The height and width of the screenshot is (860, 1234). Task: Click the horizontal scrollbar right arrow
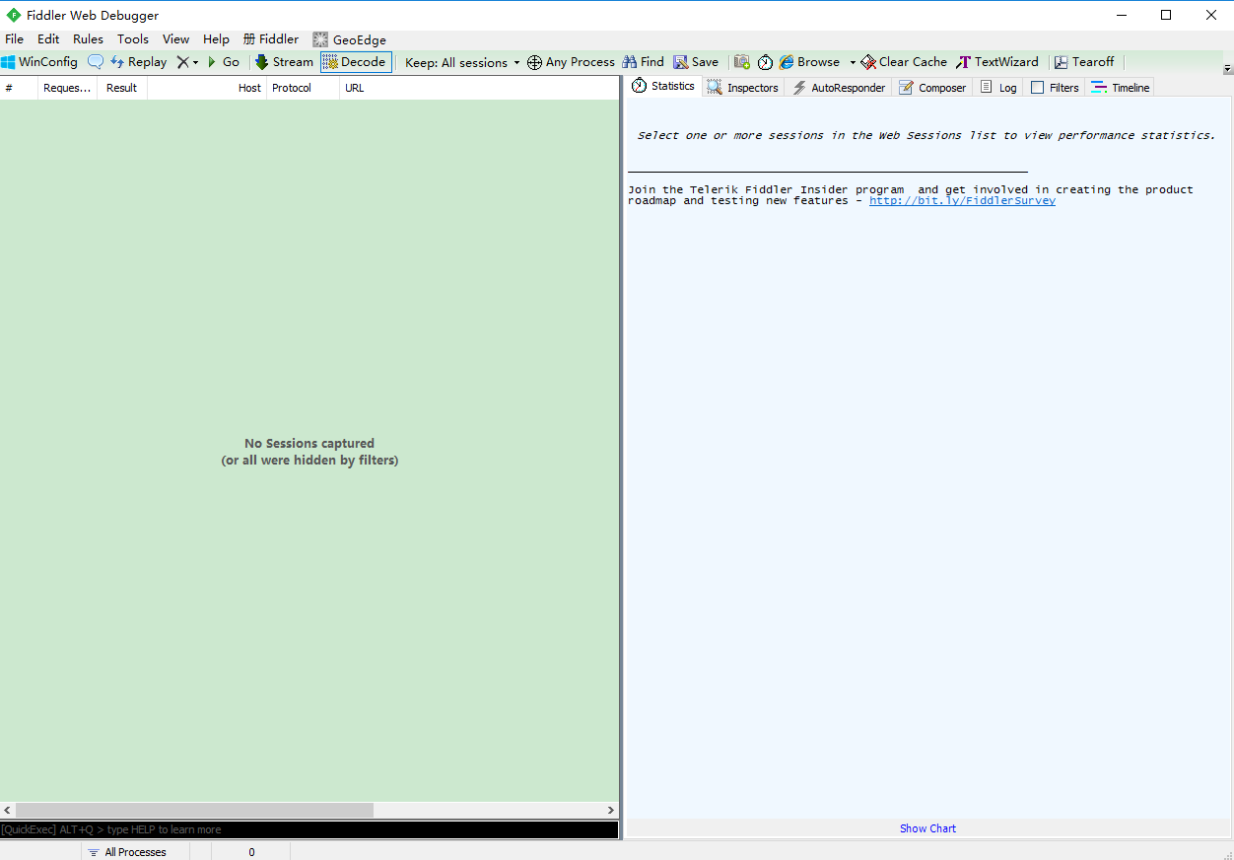pyautogui.click(x=610, y=810)
